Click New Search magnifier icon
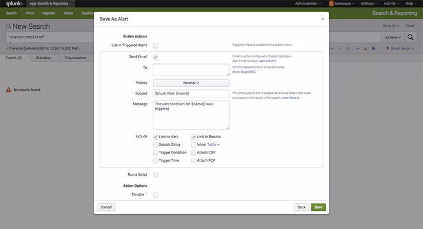This screenshot has width=423, height=229. (x=8, y=26)
